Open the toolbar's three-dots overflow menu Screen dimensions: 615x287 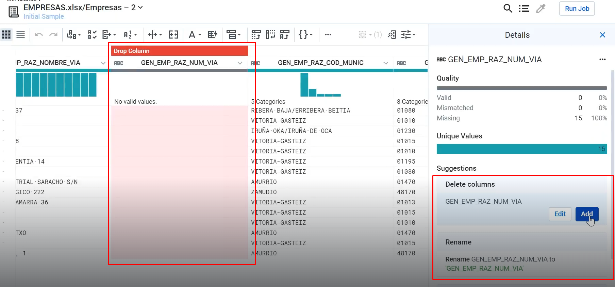click(328, 35)
